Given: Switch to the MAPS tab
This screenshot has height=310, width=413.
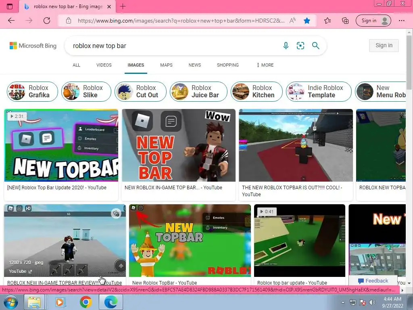Looking at the screenshot, I should [x=166, y=65].
